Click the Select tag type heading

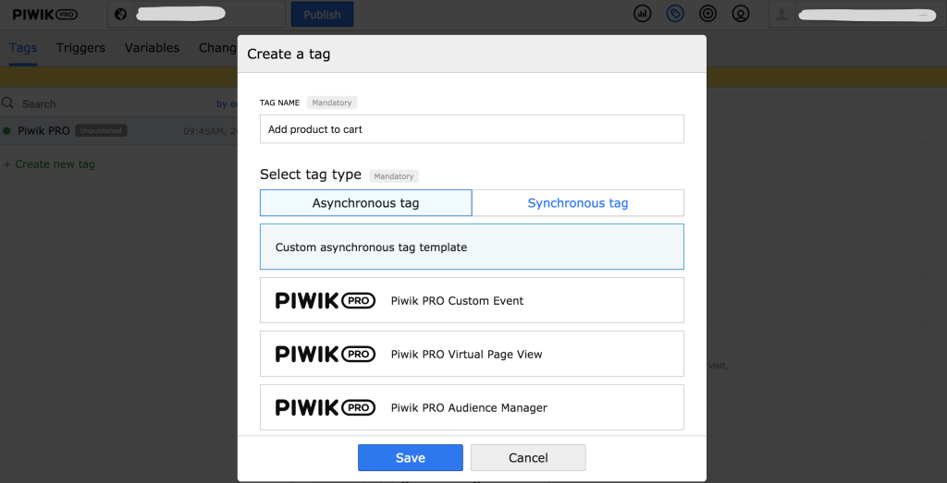tap(311, 175)
